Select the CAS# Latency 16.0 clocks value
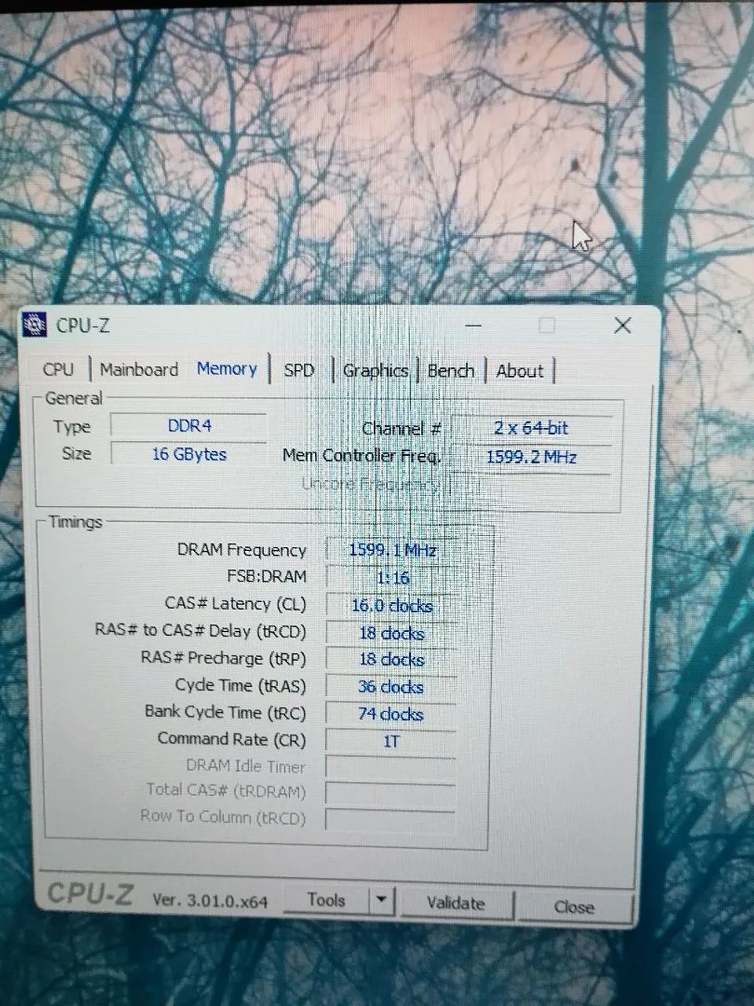Screen dimensions: 754x1006 [x=391, y=605]
